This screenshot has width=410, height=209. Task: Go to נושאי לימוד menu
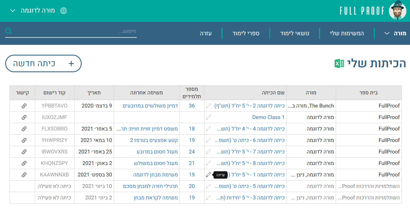tap(295, 33)
